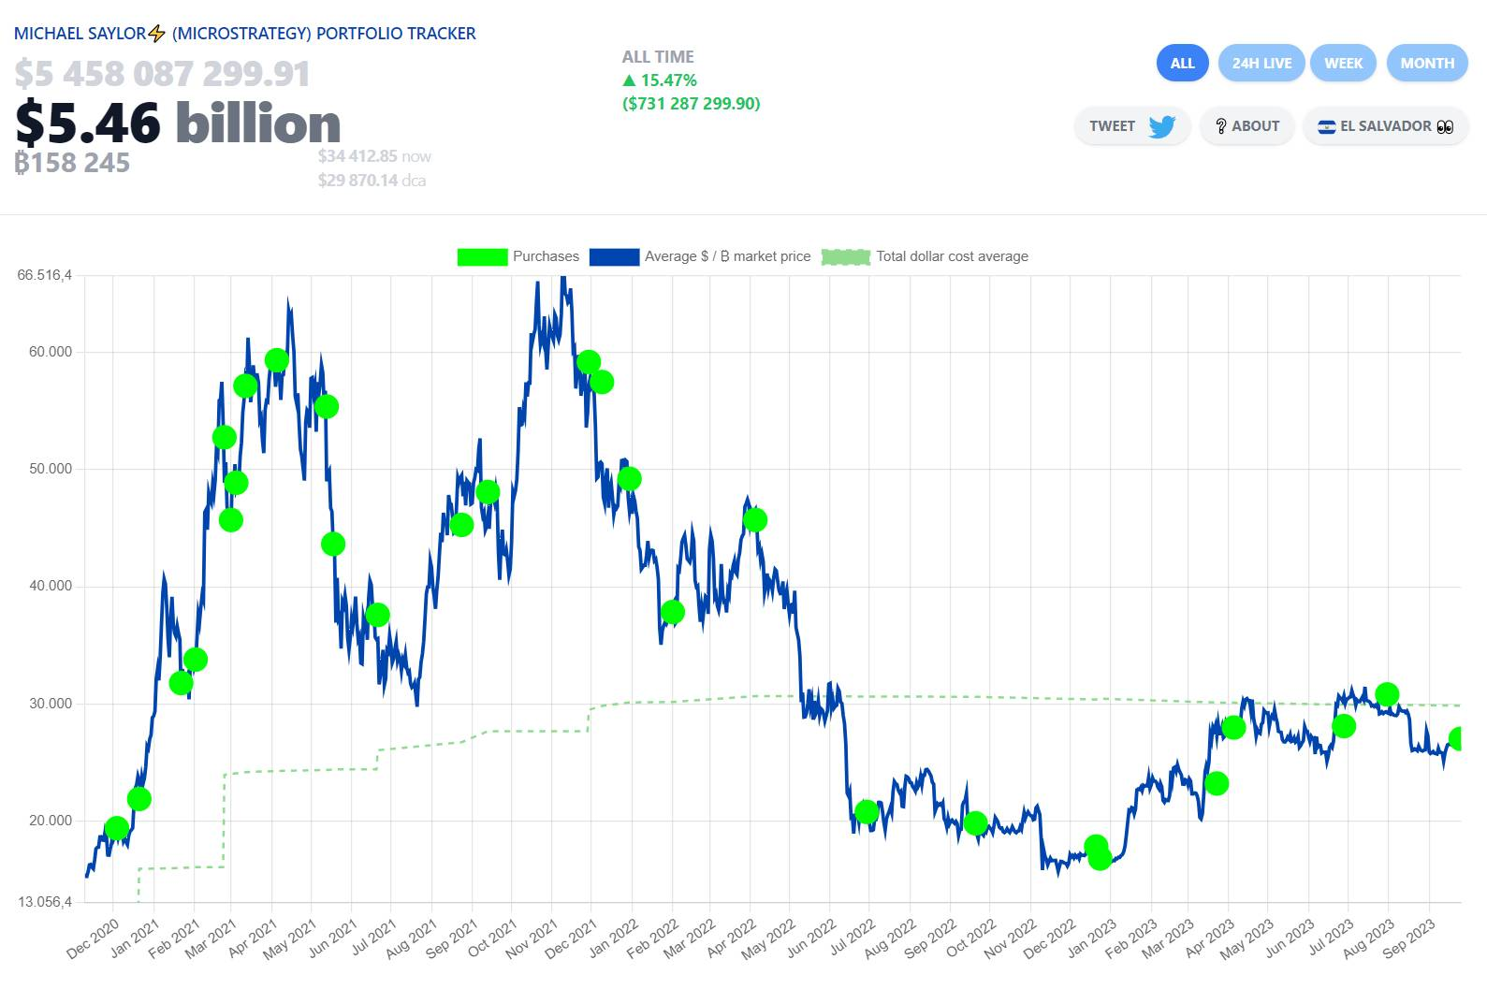Screen dimensions: 1487x989
Task: Click the $5 458 087 299.91 exact value
Action: [x=162, y=74]
